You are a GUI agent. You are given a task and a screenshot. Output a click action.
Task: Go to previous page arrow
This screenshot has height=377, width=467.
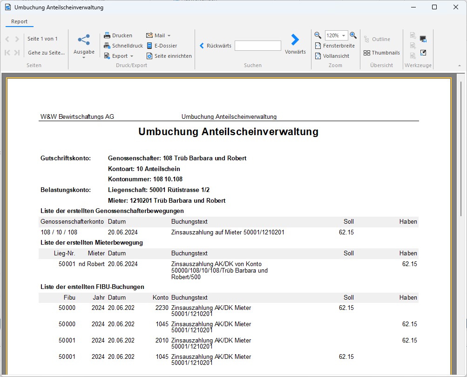tap(7, 39)
